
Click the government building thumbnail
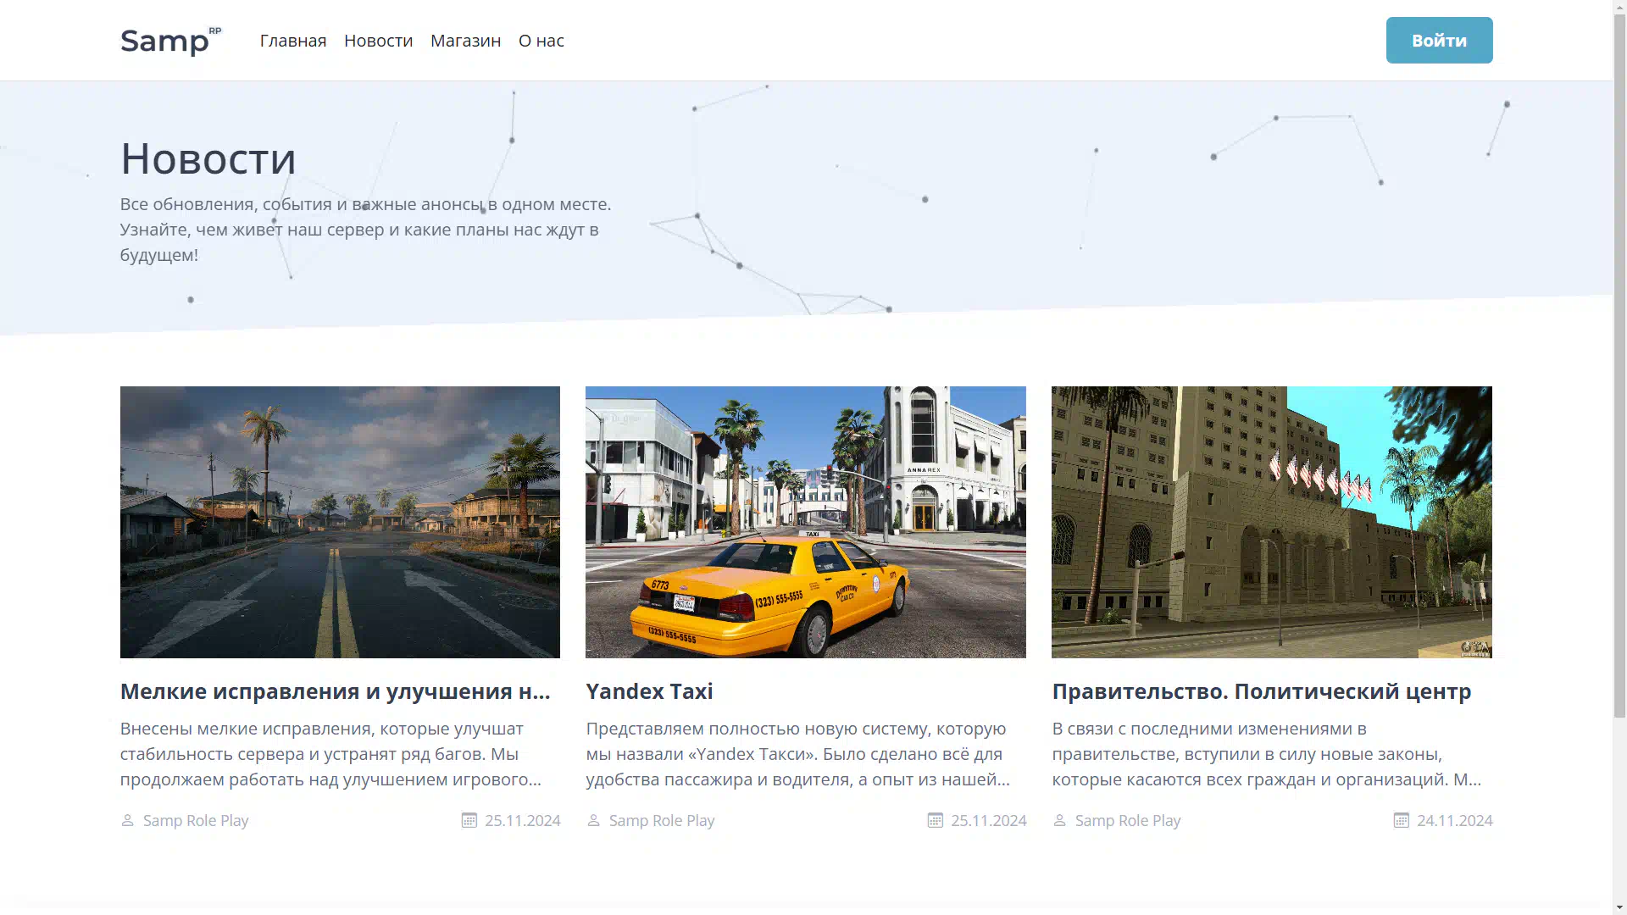coord(1271,522)
